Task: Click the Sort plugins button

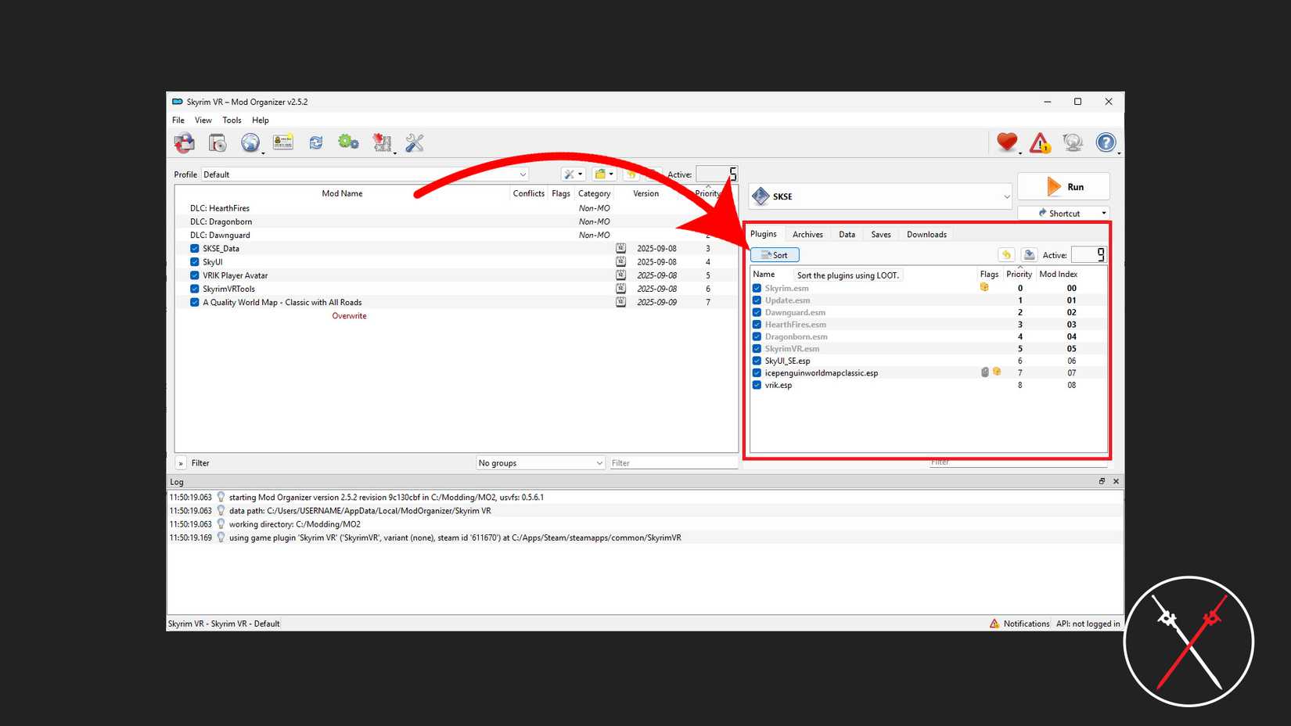Action: pos(775,255)
